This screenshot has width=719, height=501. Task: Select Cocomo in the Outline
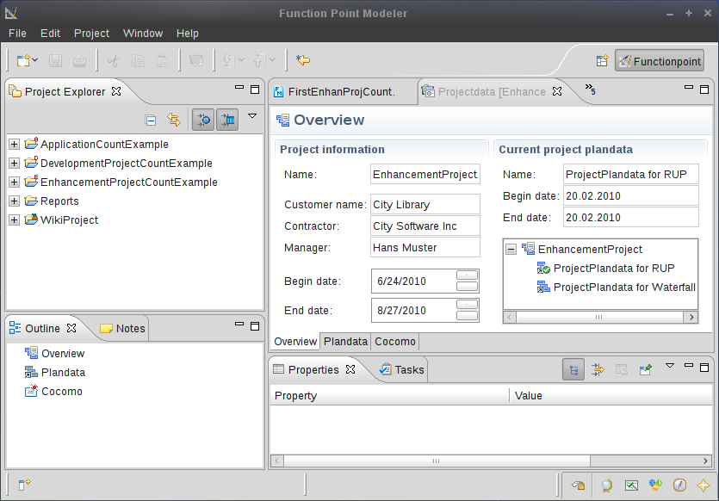(x=53, y=392)
